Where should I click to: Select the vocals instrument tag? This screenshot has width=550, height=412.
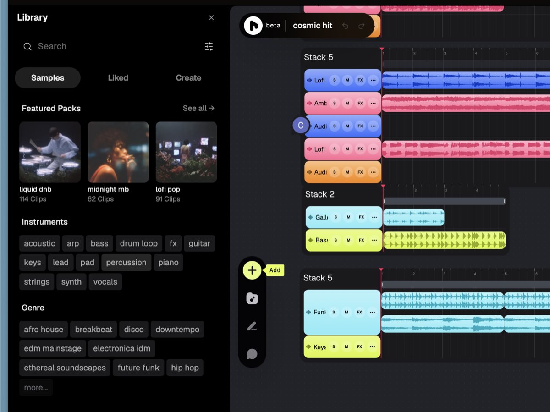(x=105, y=282)
